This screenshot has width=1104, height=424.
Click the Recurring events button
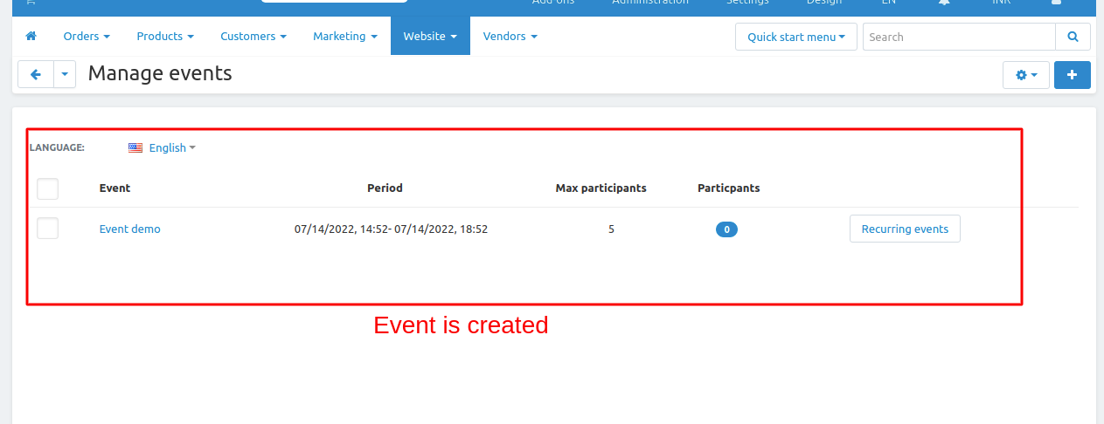pyautogui.click(x=905, y=229)
